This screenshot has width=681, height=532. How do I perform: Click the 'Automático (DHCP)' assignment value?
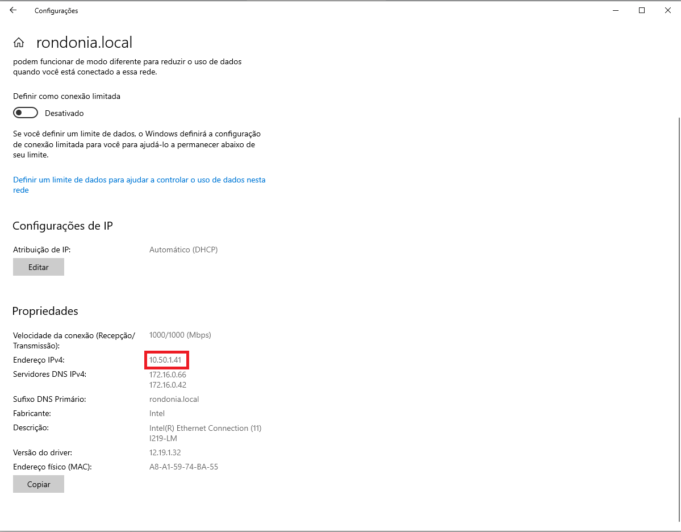[183, 250]
